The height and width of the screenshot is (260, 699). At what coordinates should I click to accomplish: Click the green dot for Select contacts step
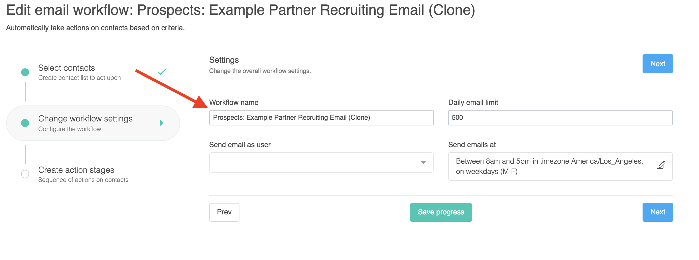pos(25,72)
